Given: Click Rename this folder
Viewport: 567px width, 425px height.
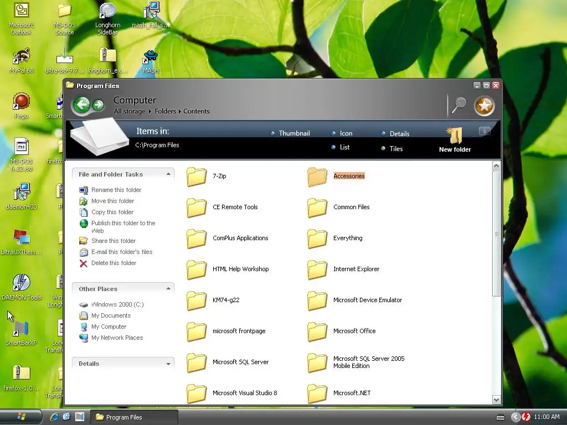Looking at the screenshot, I should point(110,190).
